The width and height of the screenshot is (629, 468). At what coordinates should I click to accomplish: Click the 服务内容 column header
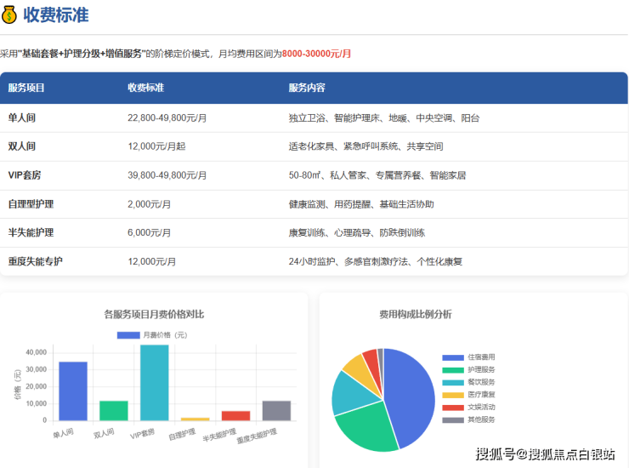tap(307, 88)
